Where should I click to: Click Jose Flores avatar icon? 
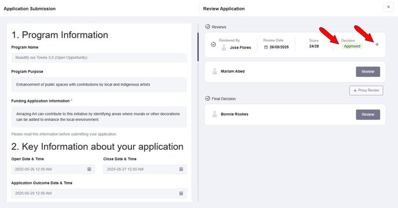(224, 47)
